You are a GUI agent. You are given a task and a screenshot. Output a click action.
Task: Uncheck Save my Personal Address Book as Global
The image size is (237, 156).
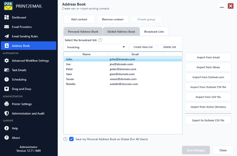click(71, 139)
